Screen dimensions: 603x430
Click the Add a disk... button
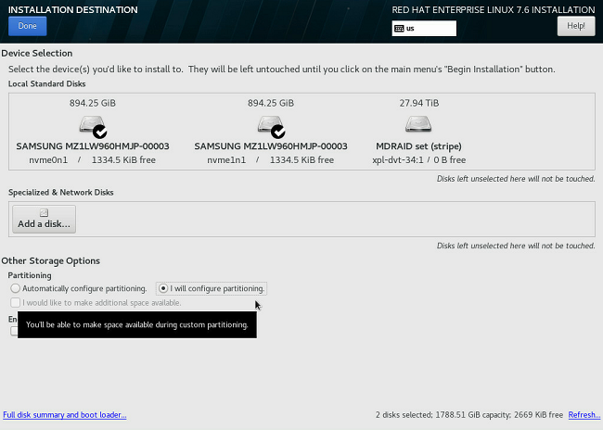coord(44,219)
